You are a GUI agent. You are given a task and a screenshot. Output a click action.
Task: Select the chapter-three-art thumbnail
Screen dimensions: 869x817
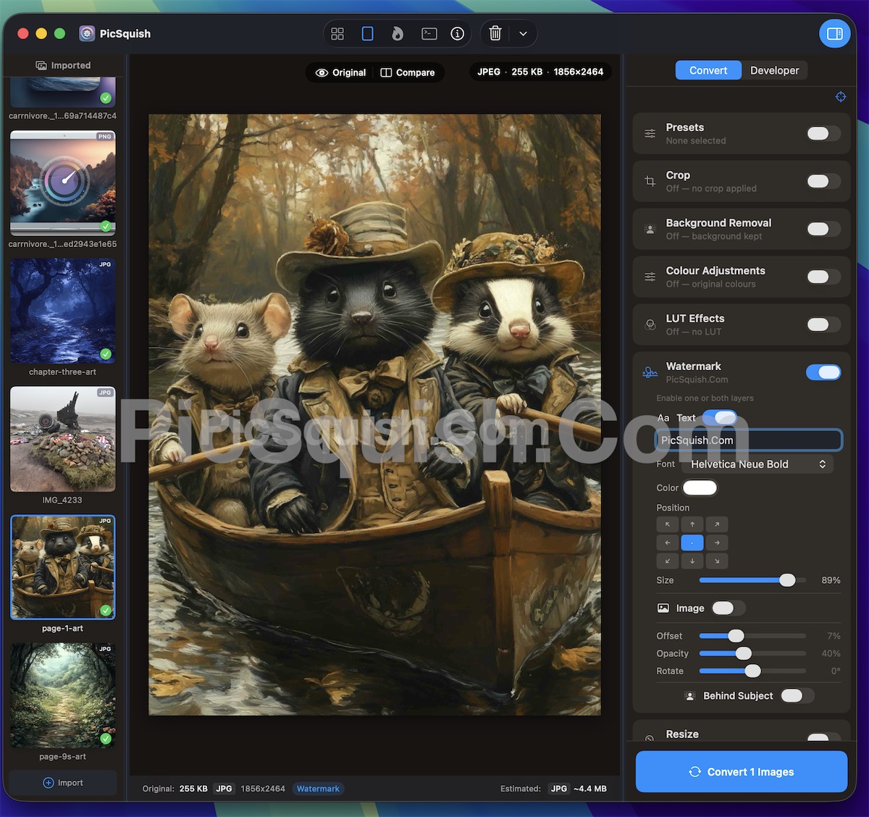[x=63, y=311]
